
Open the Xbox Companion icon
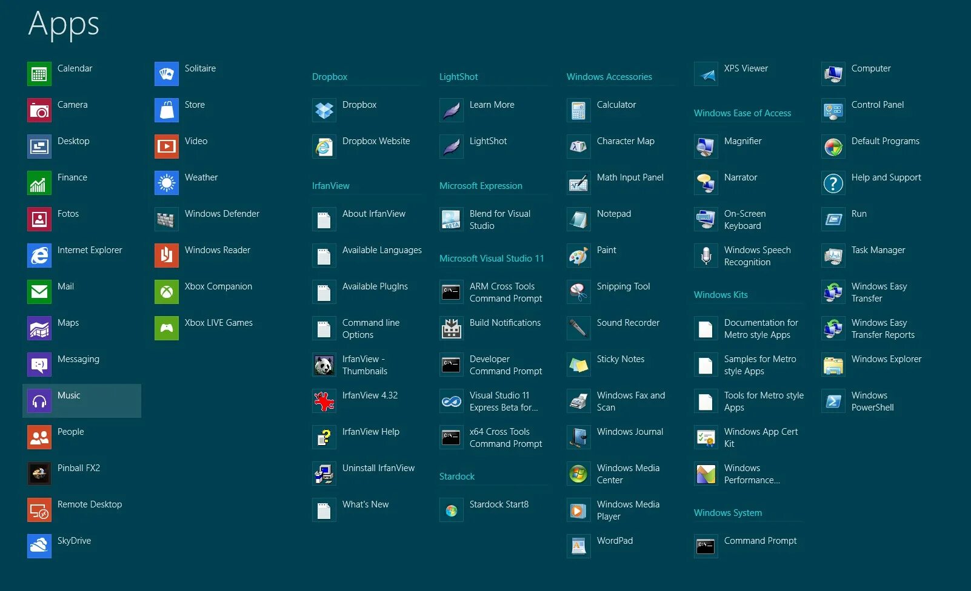pos(167,292)
